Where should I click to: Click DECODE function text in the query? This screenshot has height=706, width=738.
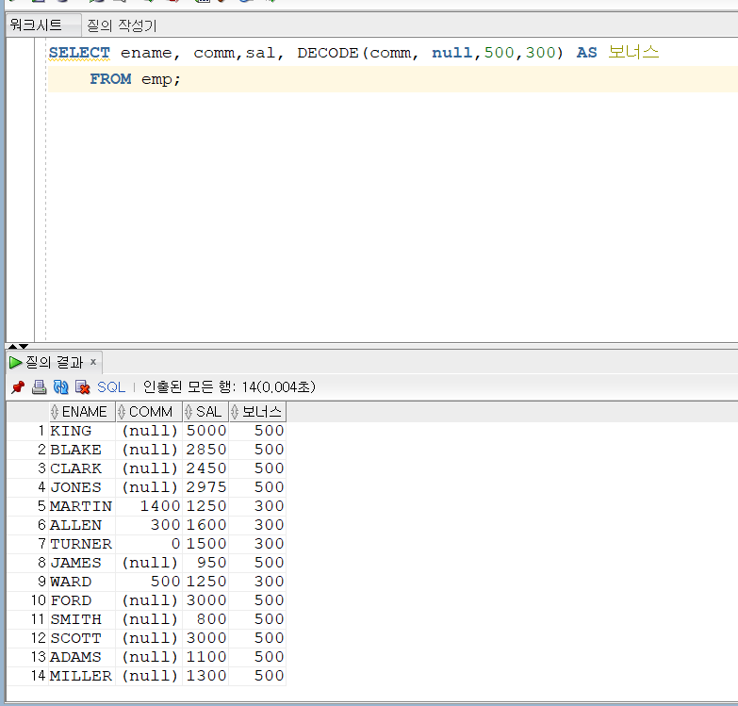328,53
